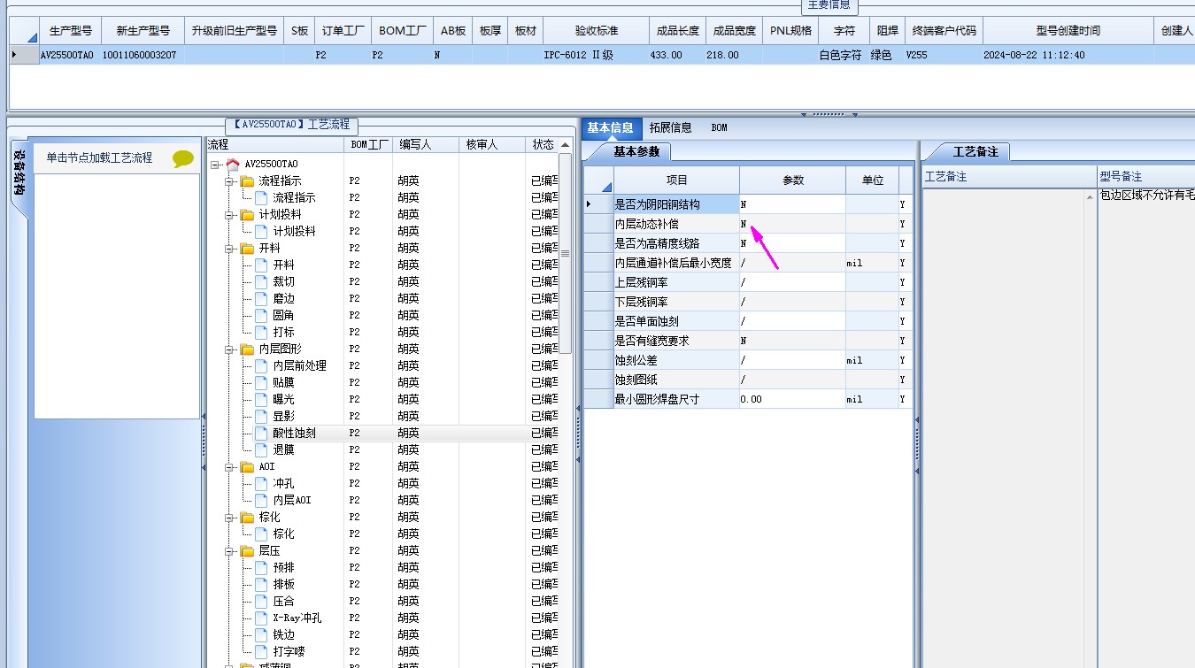Collapse the 开料 folder
1195x668 pixels.
click(229, 249)
